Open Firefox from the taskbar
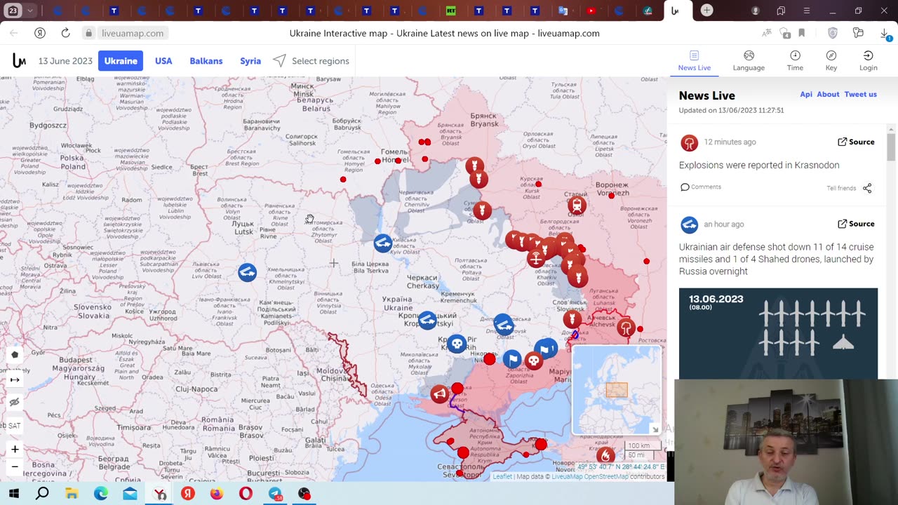The height and width of the screenshot is (505, 898). [216, 494]
